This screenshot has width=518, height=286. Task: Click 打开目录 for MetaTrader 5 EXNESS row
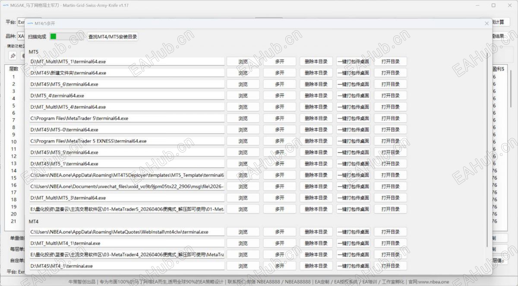pyautogui.click(x=390, y=141)
